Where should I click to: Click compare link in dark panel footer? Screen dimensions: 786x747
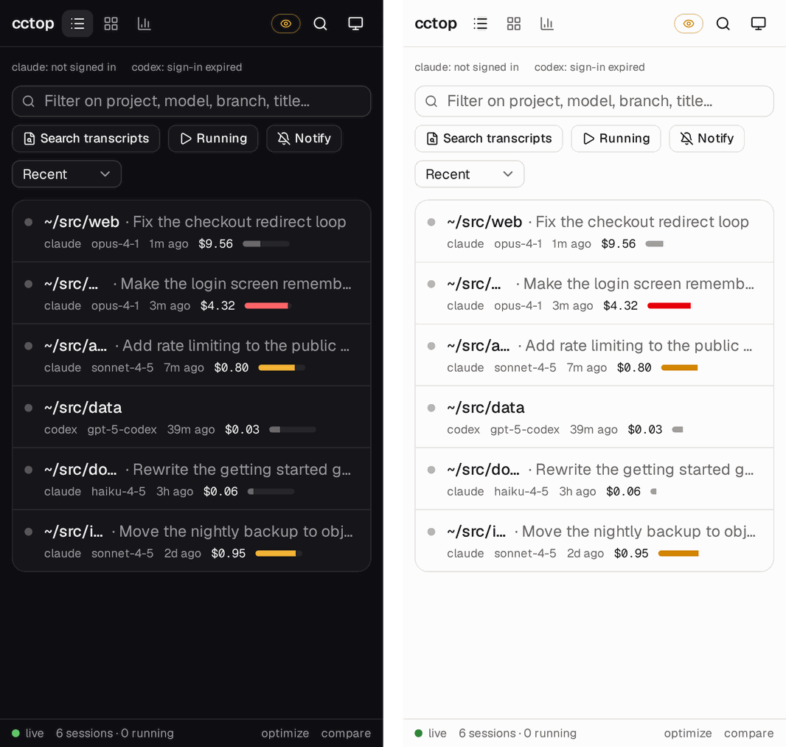346,733
